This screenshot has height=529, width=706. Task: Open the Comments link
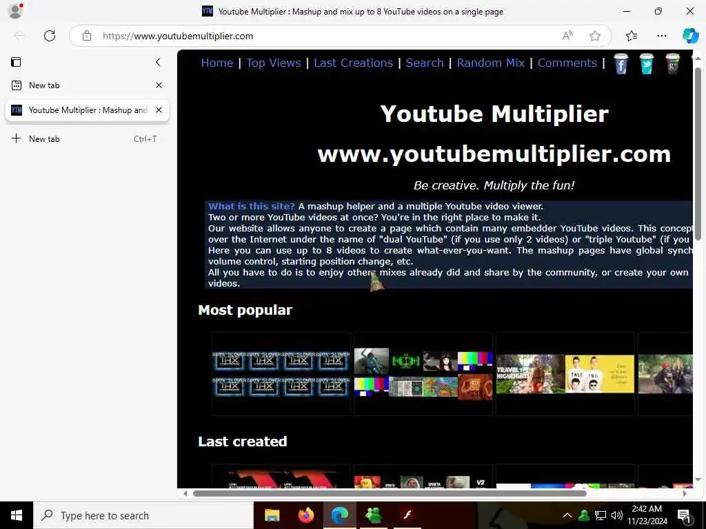point(567,63)
